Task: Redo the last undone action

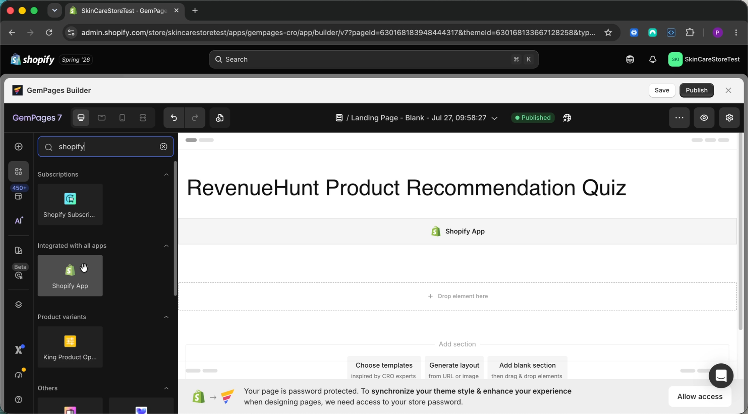Action: click(x=195, y=118)
